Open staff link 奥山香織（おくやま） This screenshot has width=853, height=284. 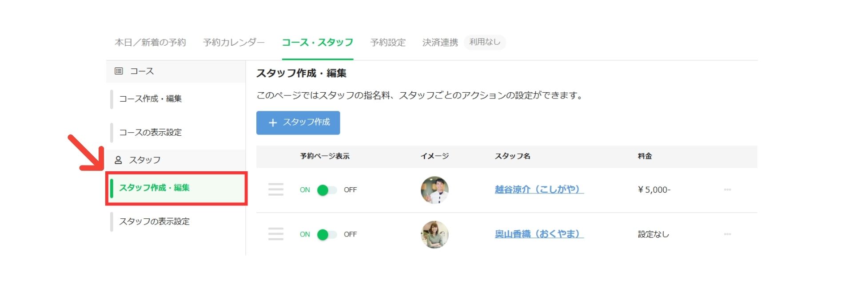point(539,234)
